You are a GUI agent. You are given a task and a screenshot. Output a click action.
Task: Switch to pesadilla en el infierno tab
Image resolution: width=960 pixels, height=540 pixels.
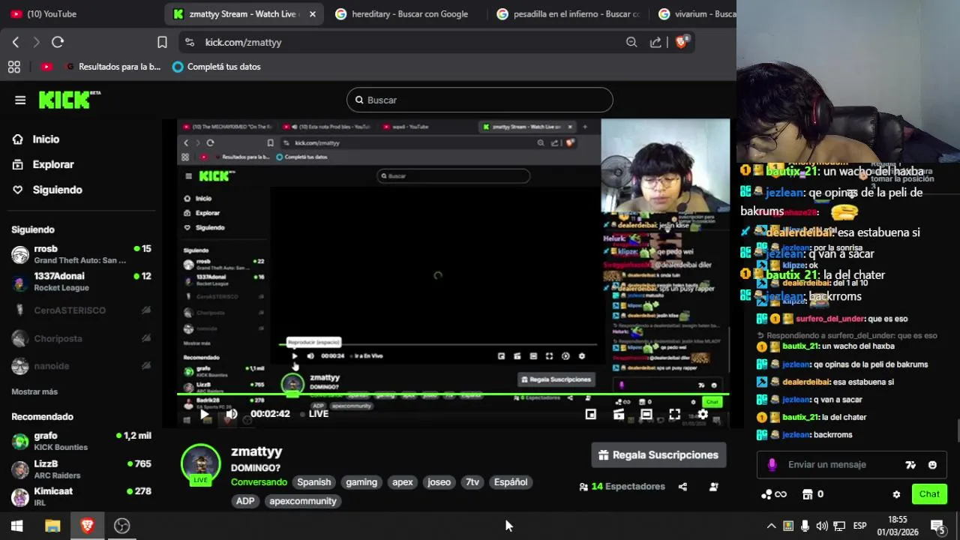[568, 13]
